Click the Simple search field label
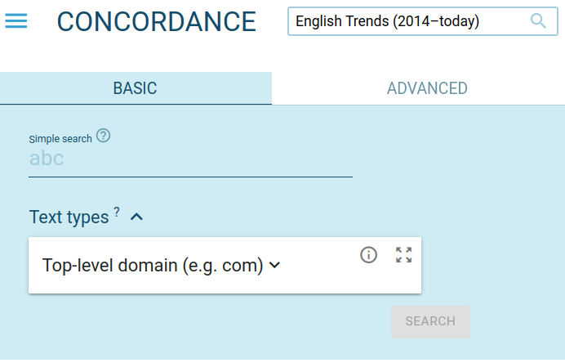Screen dimensions: 565x363 [x=60, y=139]
